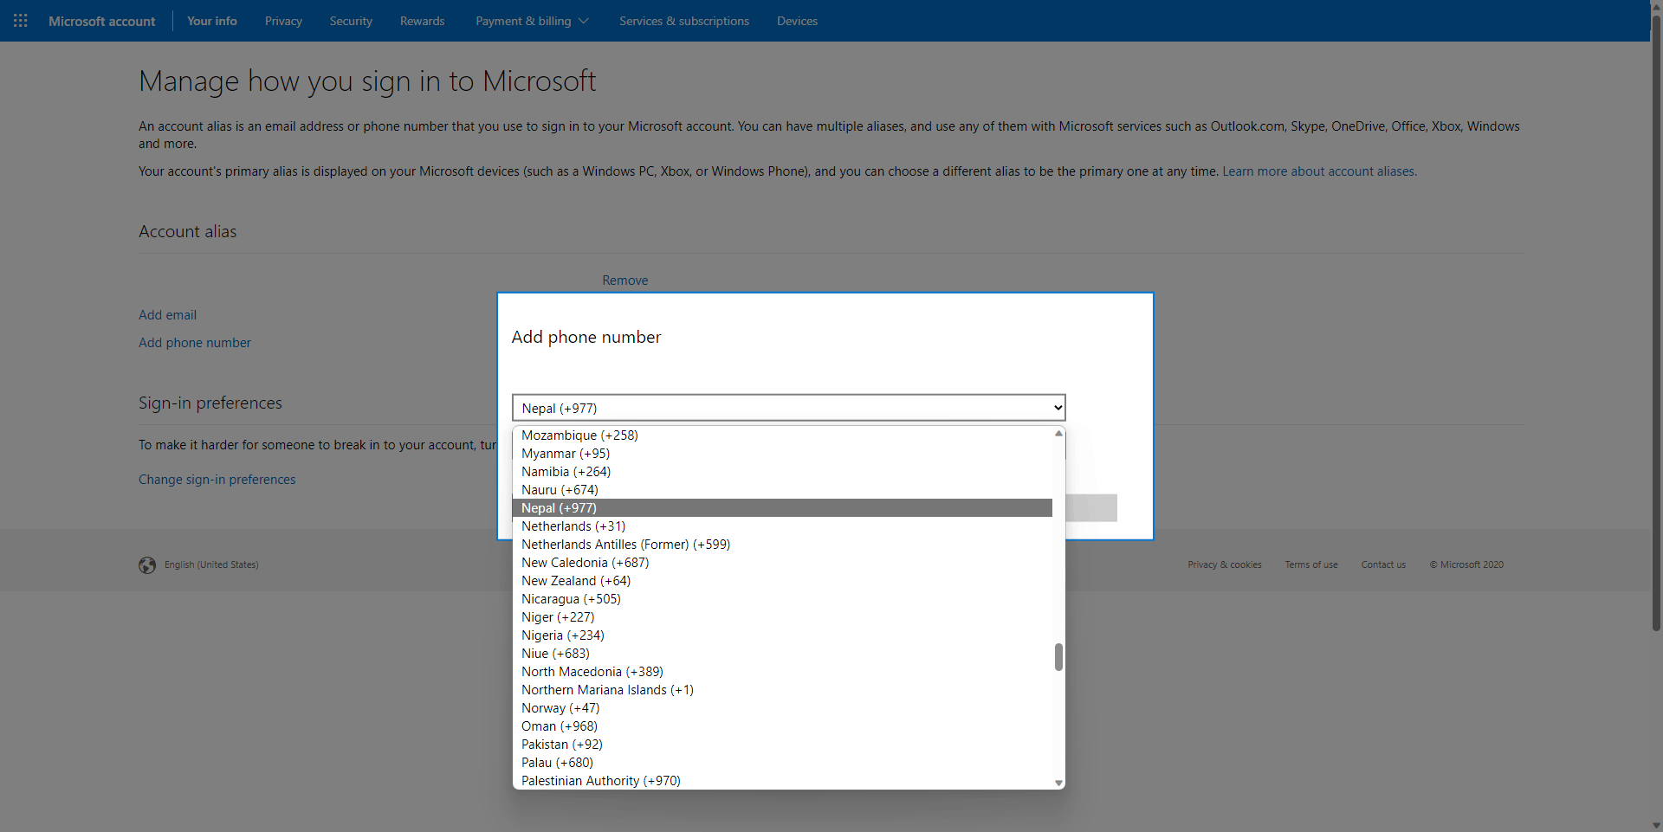Screen dimensions: 1663x832
Task: Open Services & subscriptions tab
Action: [x=684, y=21]
